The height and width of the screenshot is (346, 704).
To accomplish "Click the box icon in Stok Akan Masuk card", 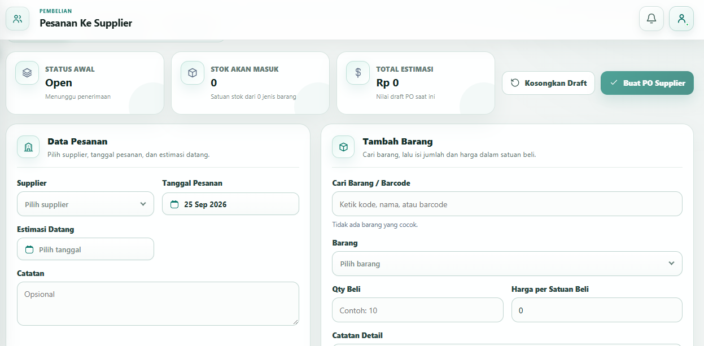I will (193, 73).
